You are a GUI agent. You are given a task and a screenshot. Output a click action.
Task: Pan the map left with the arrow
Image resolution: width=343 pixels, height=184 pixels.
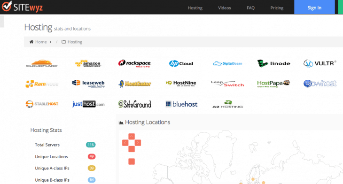tap(125, 143)
